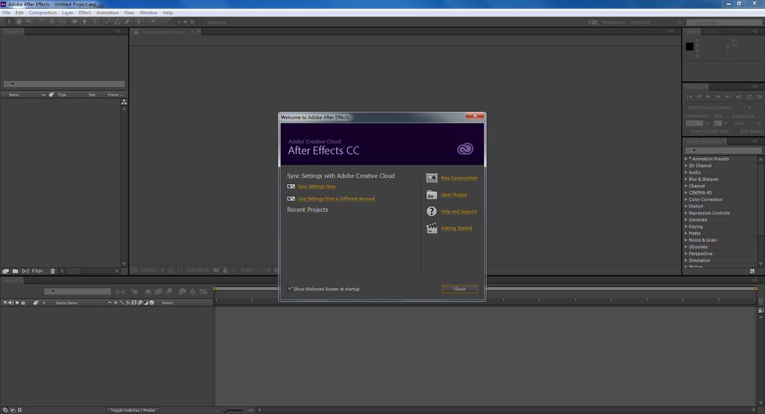The image size is (765, 414).
Task: Select the Brush tool
Action: coord(108,22)
